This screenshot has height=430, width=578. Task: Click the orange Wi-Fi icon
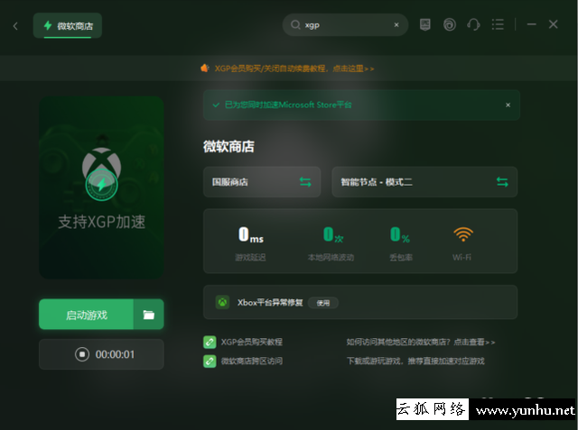463,234
